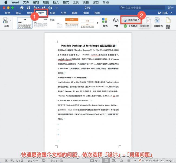This screenshot has width=176, height=163.
Task: Click the underlined word ToolBox in the text
Action: 94,55
